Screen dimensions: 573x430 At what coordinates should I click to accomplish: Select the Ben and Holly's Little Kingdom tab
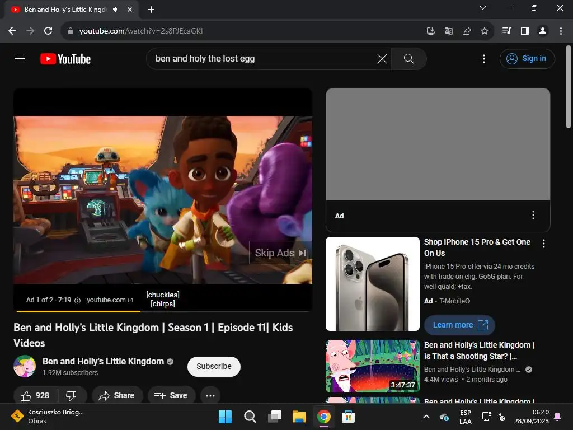72,10
